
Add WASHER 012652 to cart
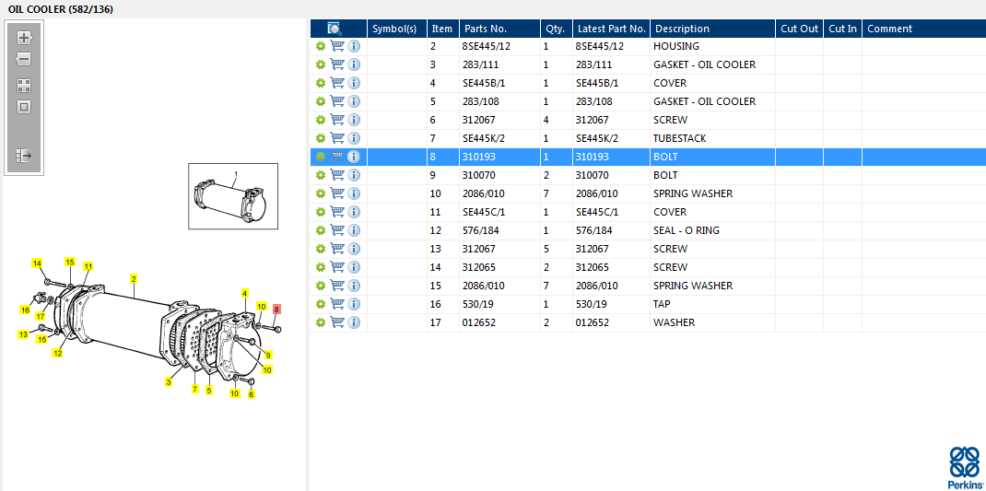click(x=337, y=321)
